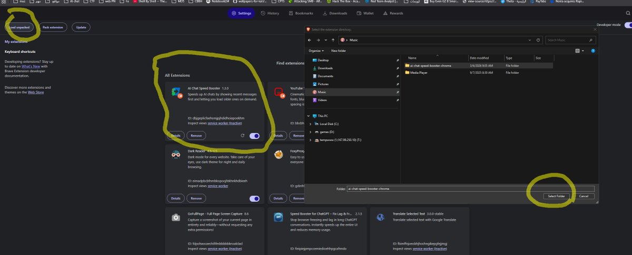Switch to the Rewards tab
The width and height of the screenshot is (632, 255).
(393, 13)
